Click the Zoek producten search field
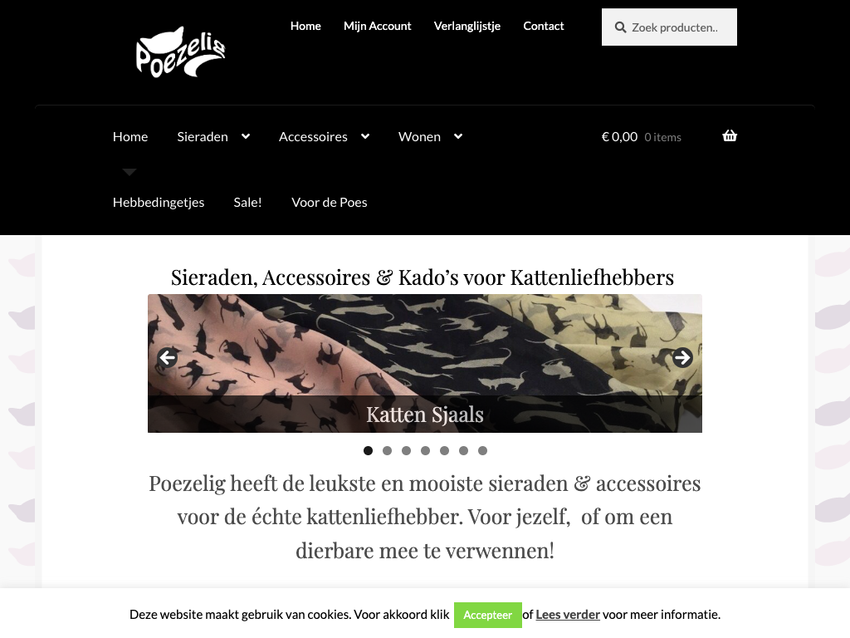Viewport: 850px width, 638px height. [x=669, y=27]
